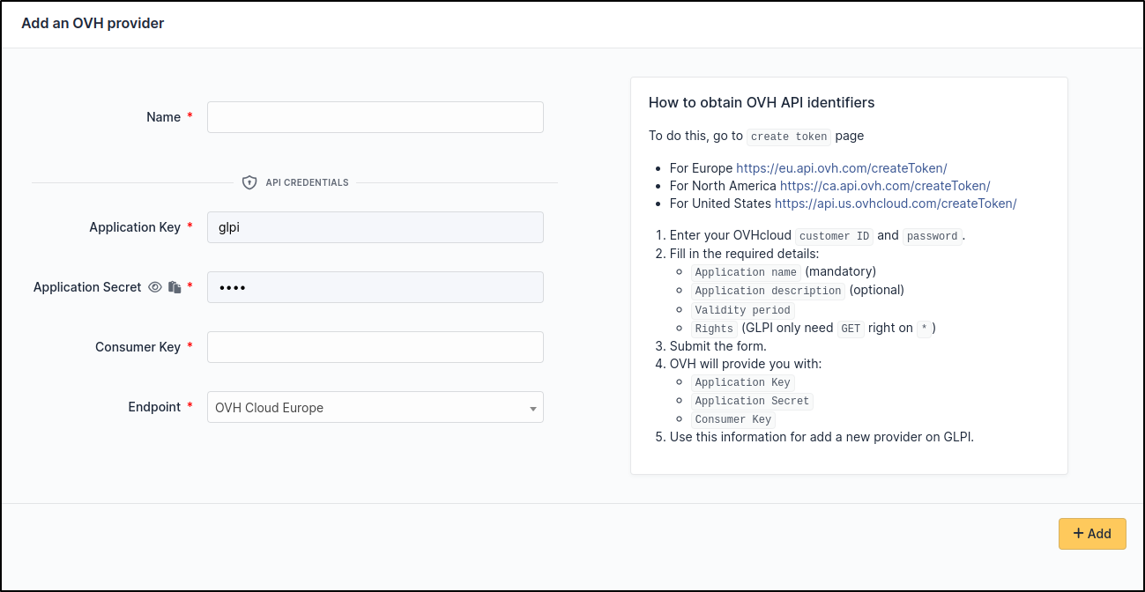The image size is (1145, 592).
Task: Click the empty Consumer Key field
Action: click(375, 347)
